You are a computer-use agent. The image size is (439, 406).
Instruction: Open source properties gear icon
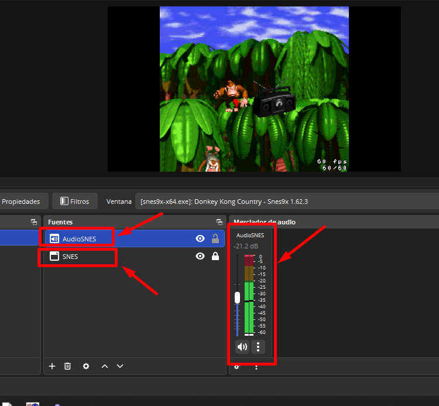[x=86, y=366]
